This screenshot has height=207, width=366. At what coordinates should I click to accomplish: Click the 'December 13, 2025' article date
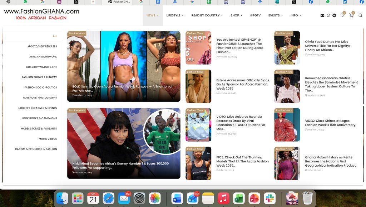[82, 95]
